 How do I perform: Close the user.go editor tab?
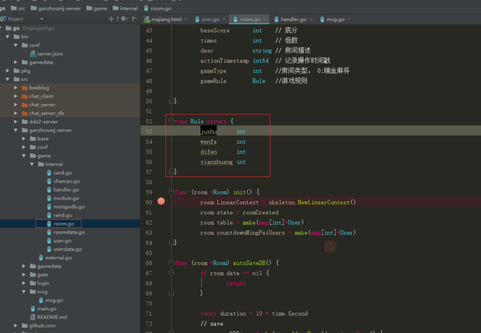(225, 20)
